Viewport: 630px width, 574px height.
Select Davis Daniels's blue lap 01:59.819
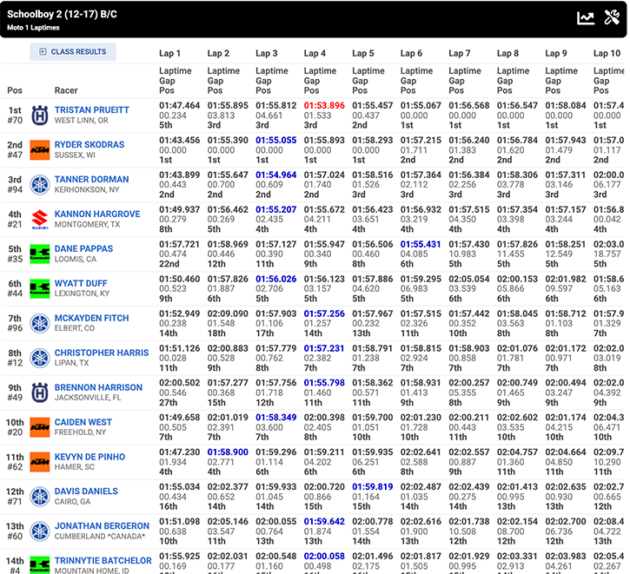point(373,487)
